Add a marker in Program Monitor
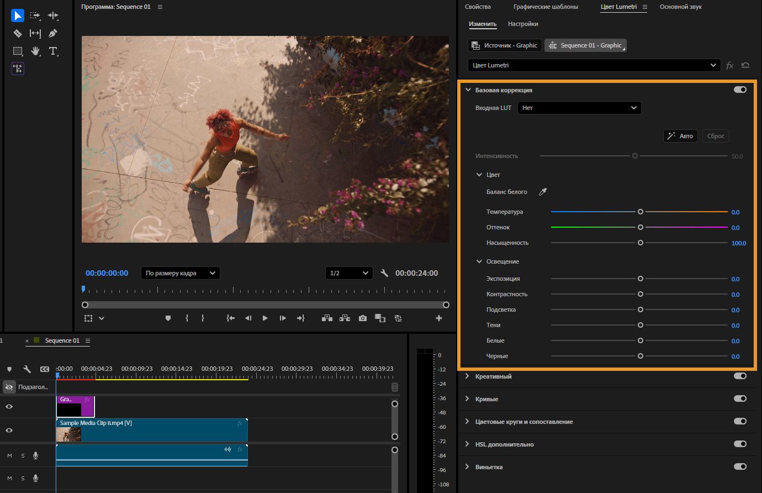This screenshot has width=762, height=493. tap(168, 318)
